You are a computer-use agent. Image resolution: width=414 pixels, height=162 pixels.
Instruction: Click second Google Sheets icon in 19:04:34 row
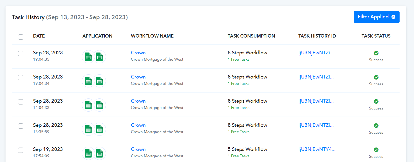coord(99,81)
